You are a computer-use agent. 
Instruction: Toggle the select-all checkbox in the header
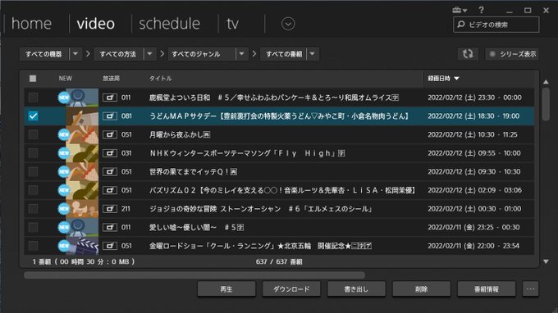pos(33,78)
